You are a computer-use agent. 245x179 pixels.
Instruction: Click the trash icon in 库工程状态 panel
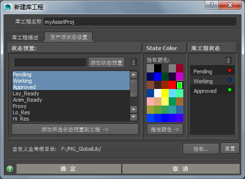[228, 60]
